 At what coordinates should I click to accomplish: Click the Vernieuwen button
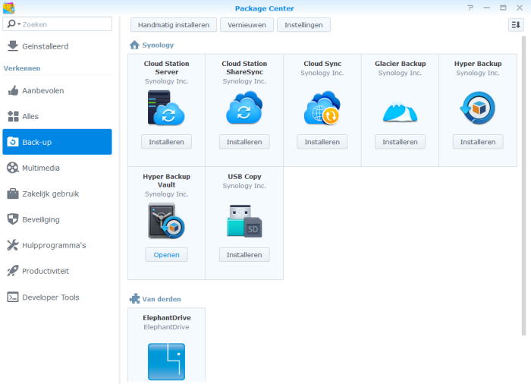[247, 25]
